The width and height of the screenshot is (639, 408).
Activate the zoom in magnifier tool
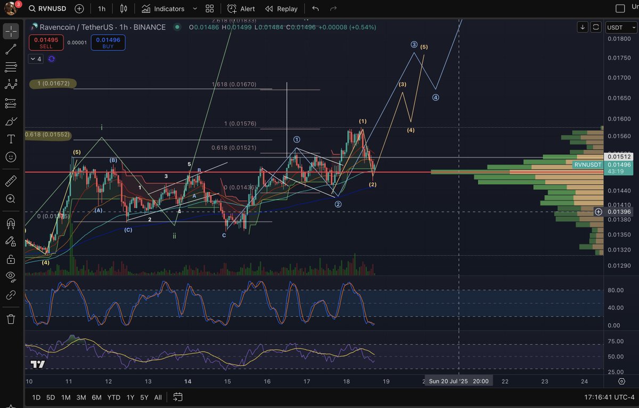[11, 198]
